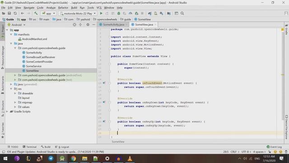Switch to the SomeActivity.java tab

pos(113,24)
